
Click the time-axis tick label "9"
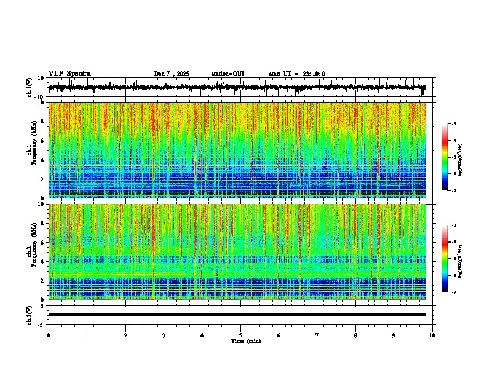(394, 335)
